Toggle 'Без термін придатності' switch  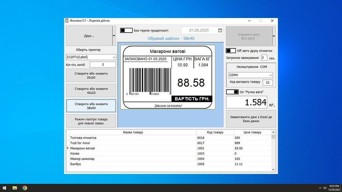126,31
